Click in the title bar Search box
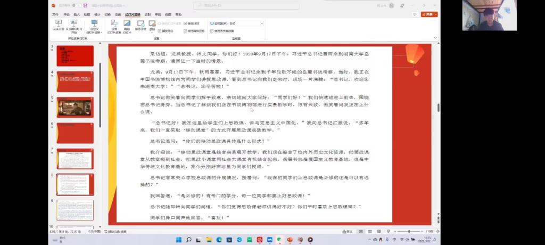Viewport: 545px width, 245px height. pos(246,5)
